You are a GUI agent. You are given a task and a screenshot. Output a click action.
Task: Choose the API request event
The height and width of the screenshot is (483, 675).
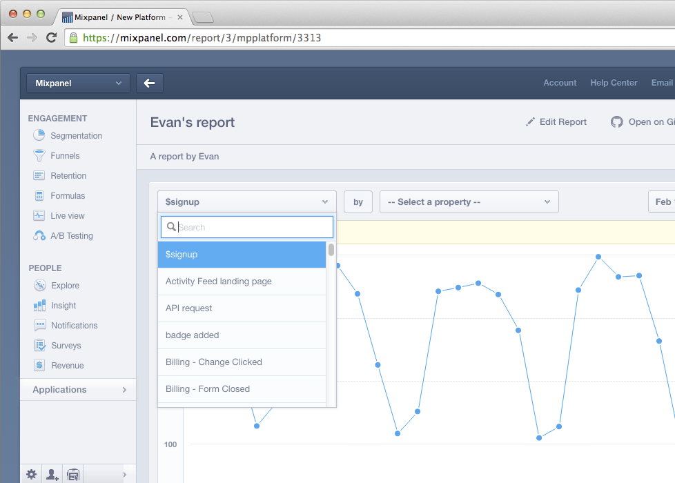point(242,308)
